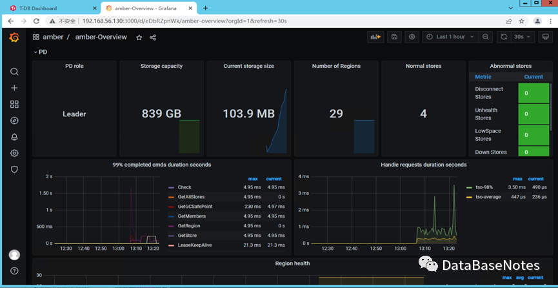The image size is (558, 288).
Task: Toggle the GetMembers legend series
Action: (x=192, y=216)
